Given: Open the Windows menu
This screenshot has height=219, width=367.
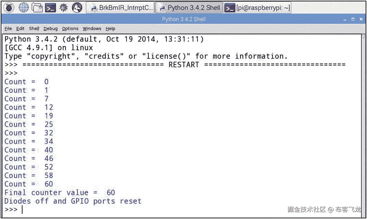Looking at the screenshot, I should click(x=92, y=29).
